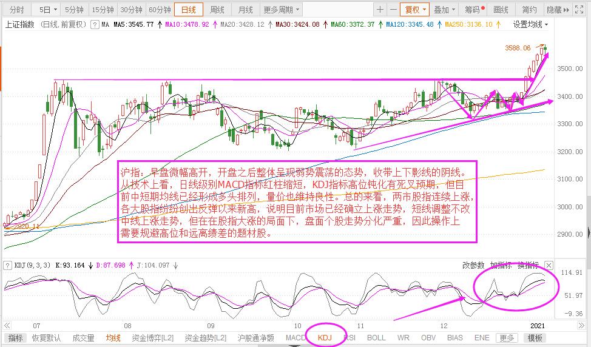Click the MA250:3136.10 value
Viewport: 591px width, 347px height.
point(468,24)
